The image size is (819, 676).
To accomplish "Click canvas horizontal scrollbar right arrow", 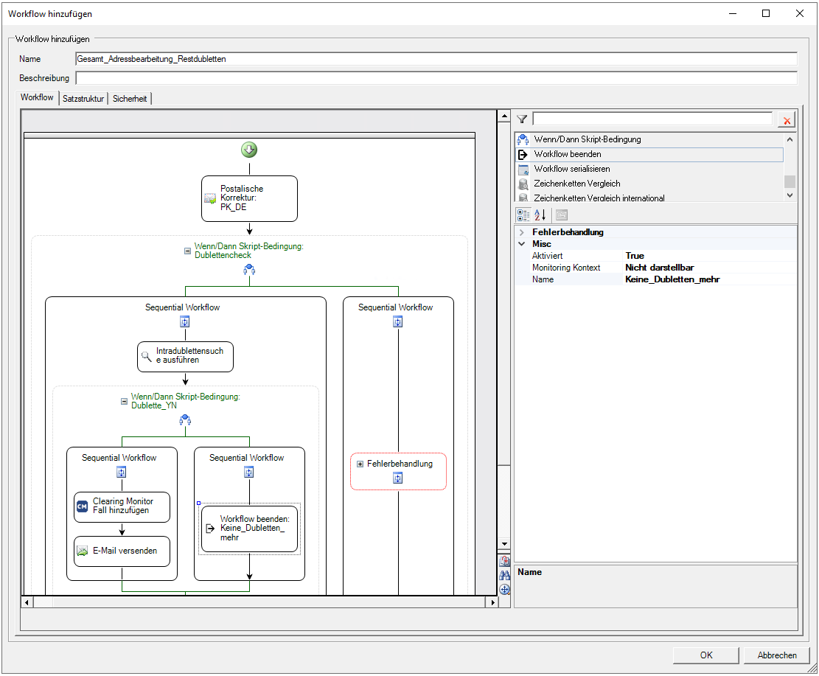I will [x=492, y=602].
